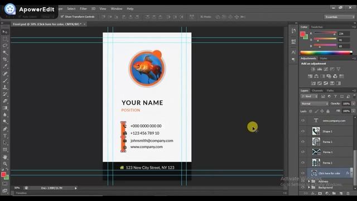This screenshot has height=201, width=357.
Task: Open the View menu
Action: (103, 9)
